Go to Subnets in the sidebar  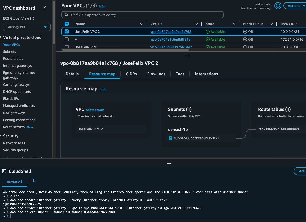[10, 52]
